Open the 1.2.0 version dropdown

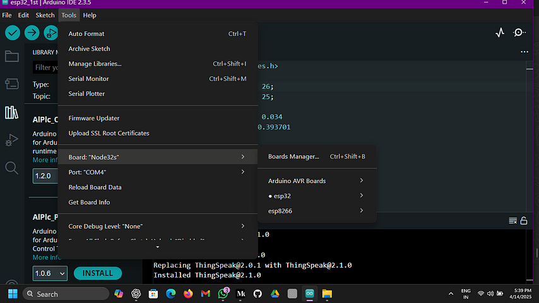tap(45, 176)
